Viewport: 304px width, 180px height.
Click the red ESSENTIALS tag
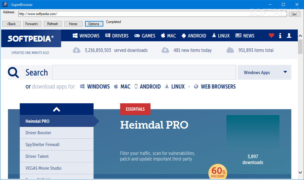(x=135, y=109)
